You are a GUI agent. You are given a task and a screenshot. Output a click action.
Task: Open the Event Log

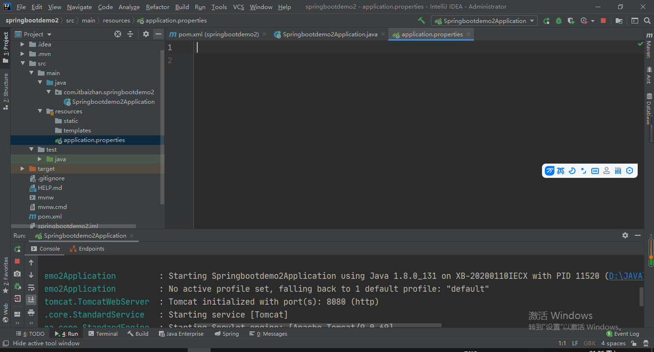click(623, 334)
